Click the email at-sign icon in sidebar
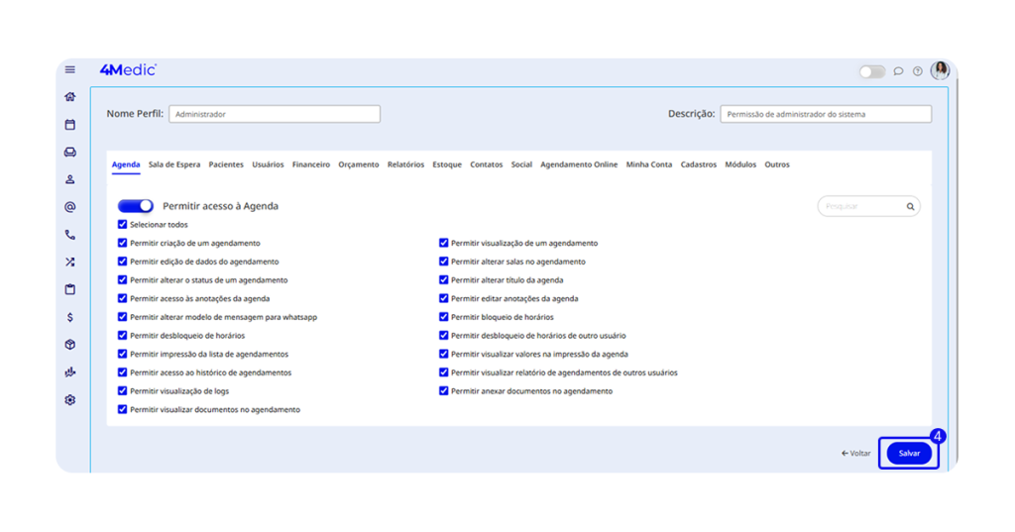1015x532 pixels. pos(70,207)
